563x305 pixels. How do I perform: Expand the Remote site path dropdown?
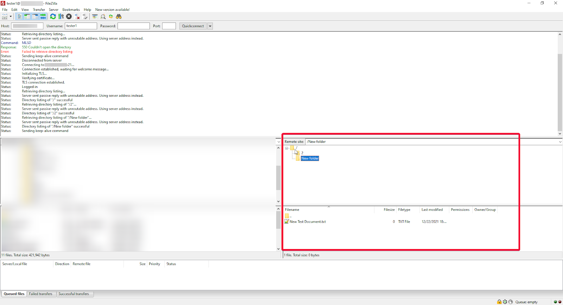click(x=560, y=142)
